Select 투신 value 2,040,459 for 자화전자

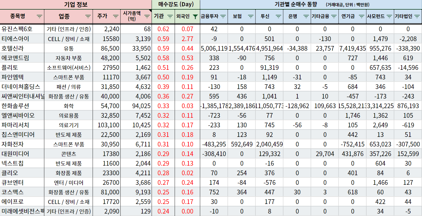[269, 144]
